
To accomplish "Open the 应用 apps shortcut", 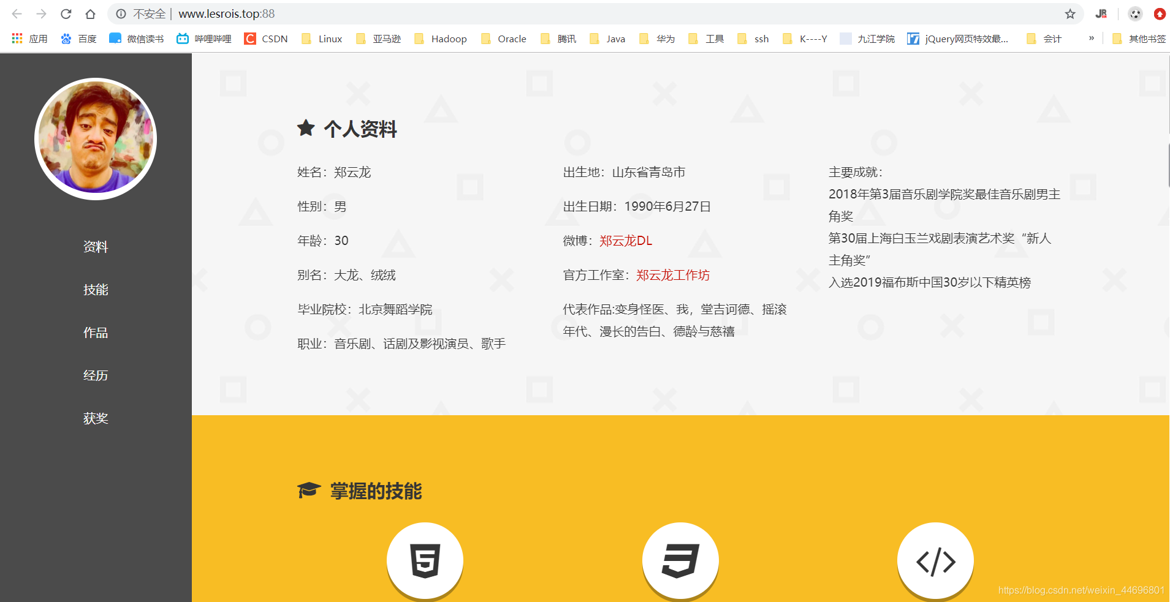I will click(29, 39).
